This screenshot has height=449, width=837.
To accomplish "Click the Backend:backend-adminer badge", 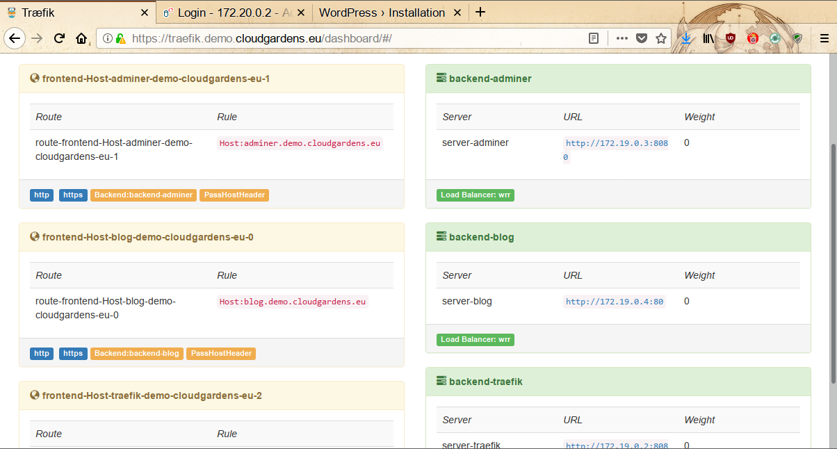I will pyautogui.click(x=143, y=195).
